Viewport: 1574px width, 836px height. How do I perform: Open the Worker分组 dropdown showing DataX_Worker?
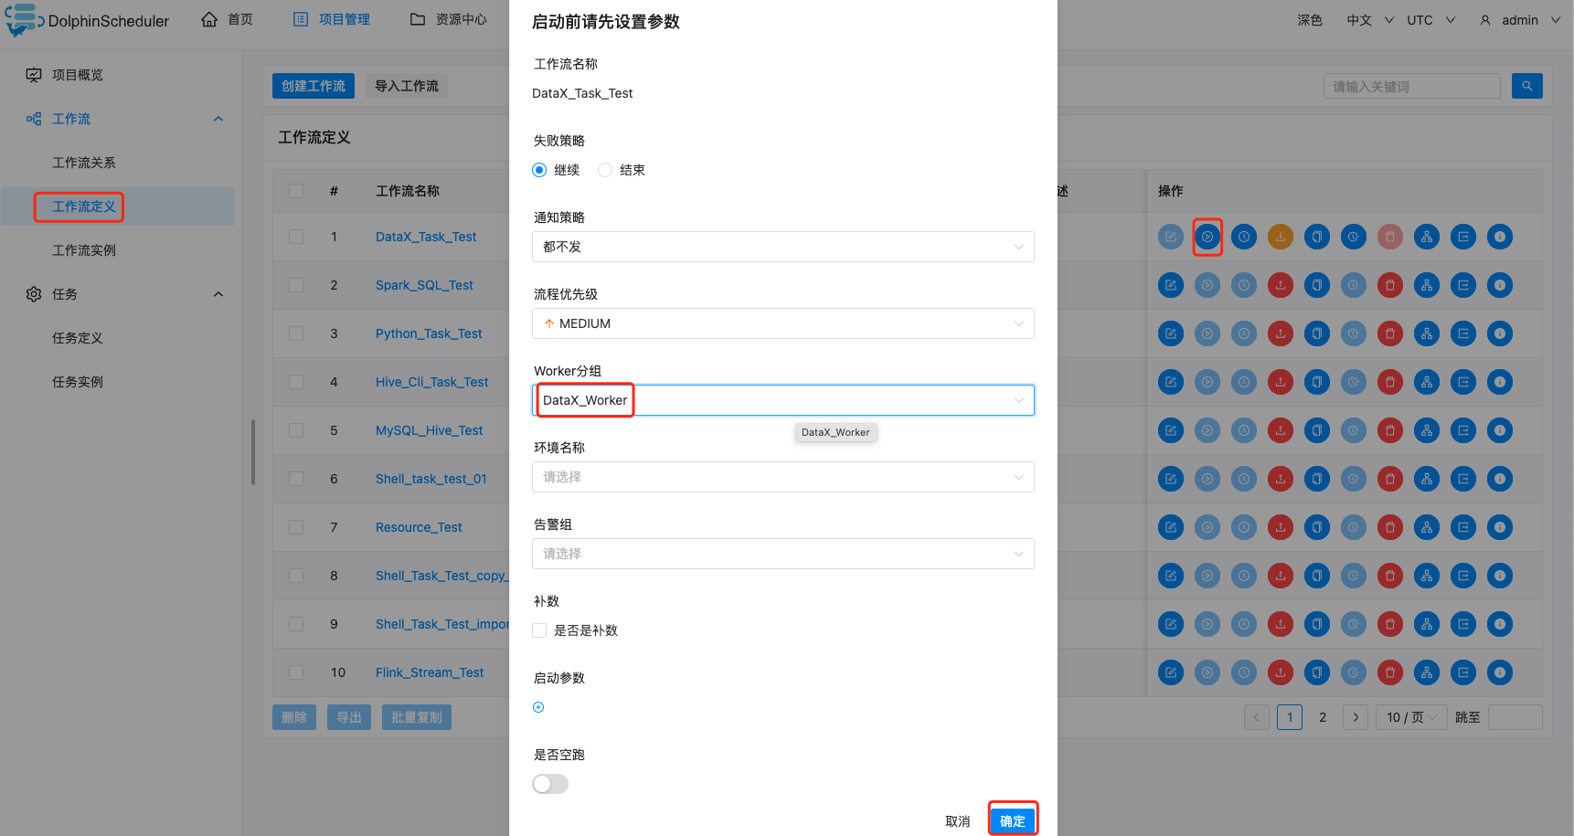coord(783,400)
